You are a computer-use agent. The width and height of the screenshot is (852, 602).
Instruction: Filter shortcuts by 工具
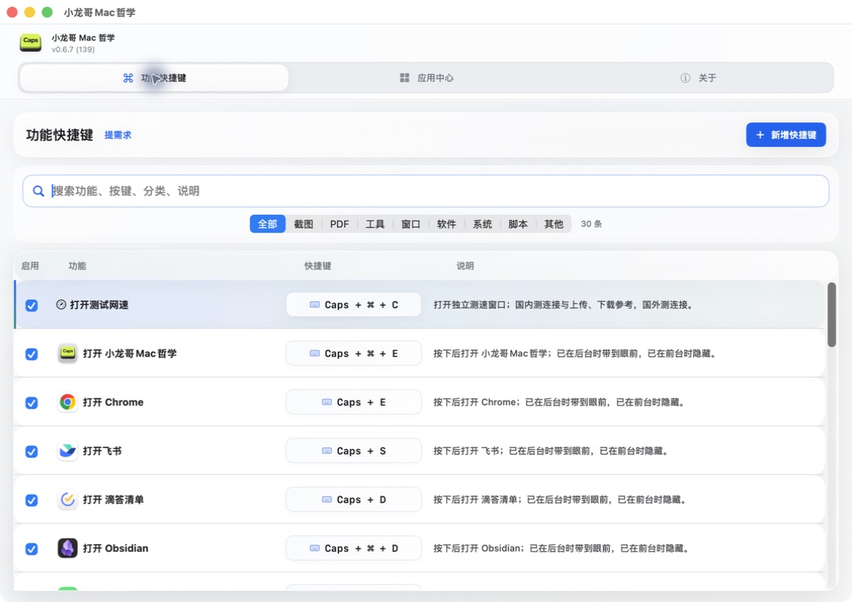click(x=375, y=224)
